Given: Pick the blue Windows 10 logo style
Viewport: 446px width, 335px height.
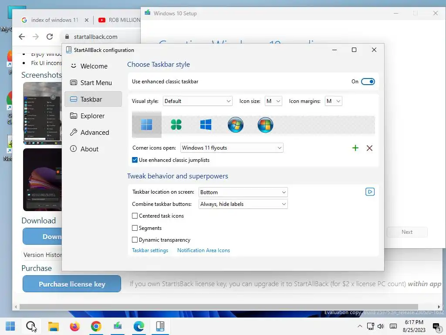Looking at the screenshot, I should pyautogui.click(x=206, y=125).
